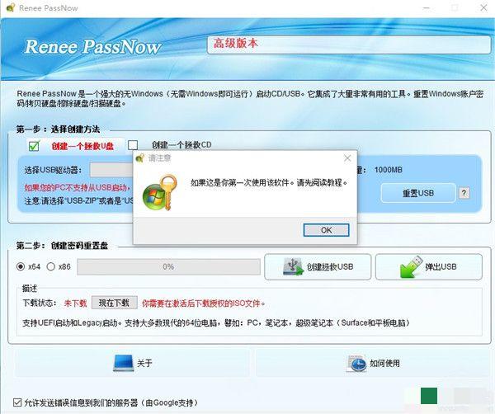Check the 创建一个拯救CD checkbox

(133, 145)
